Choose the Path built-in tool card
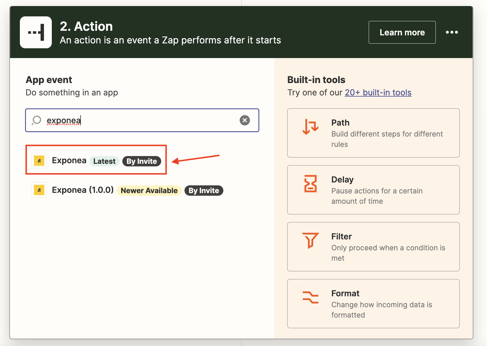The image size is (487, 346). pyautogui.click(x=373, y=133)
